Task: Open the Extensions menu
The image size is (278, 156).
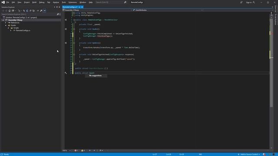Action: tap(73, 2)
